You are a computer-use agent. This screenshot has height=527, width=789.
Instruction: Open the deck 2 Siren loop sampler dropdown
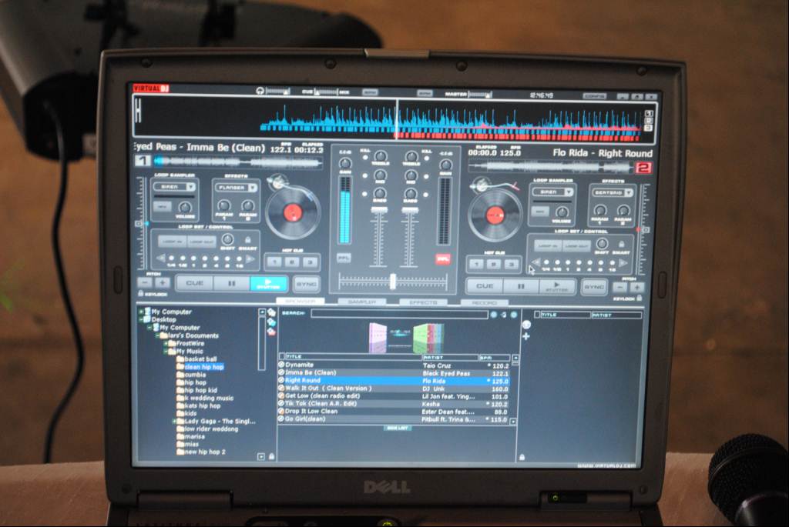click(x=552, y=192)
